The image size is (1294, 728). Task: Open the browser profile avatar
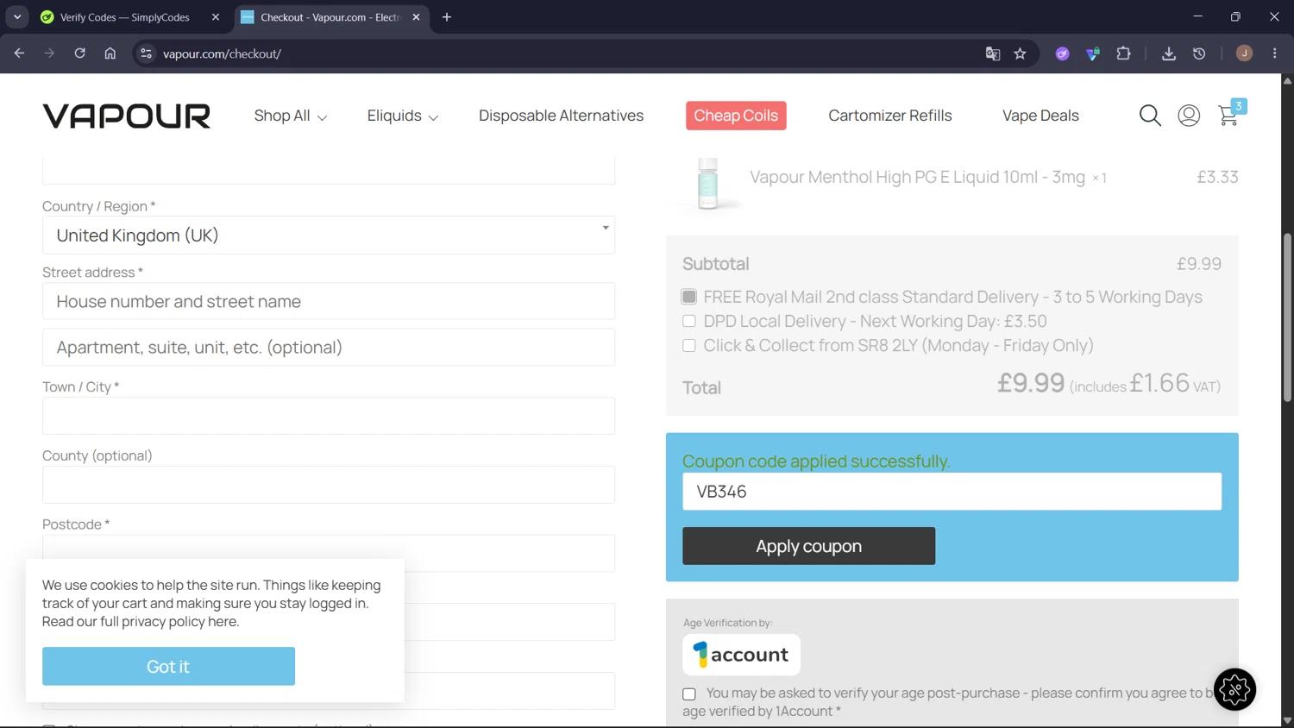(x=1244, y=53)
